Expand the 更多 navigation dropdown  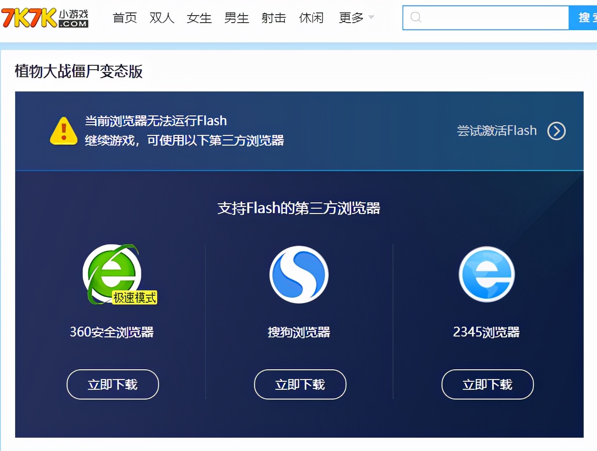pyautogui.click(x=351, y=18)
